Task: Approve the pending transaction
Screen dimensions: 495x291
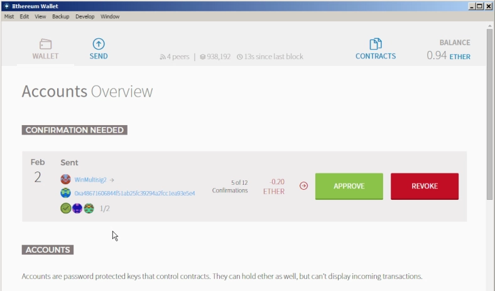Action: [x=349, y=186]
